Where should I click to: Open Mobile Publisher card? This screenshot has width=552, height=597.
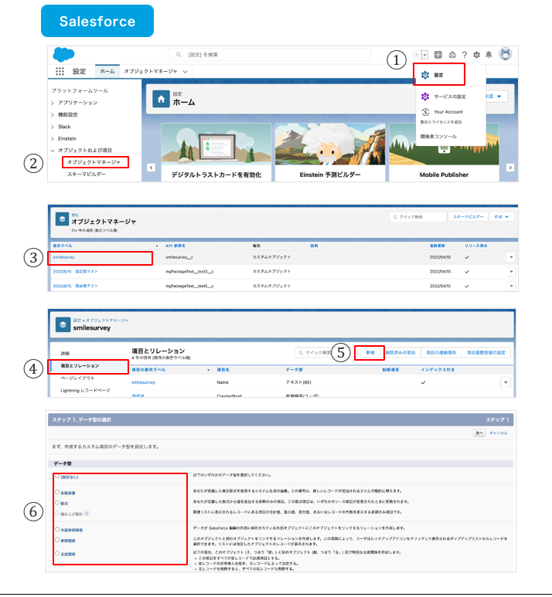444,152
